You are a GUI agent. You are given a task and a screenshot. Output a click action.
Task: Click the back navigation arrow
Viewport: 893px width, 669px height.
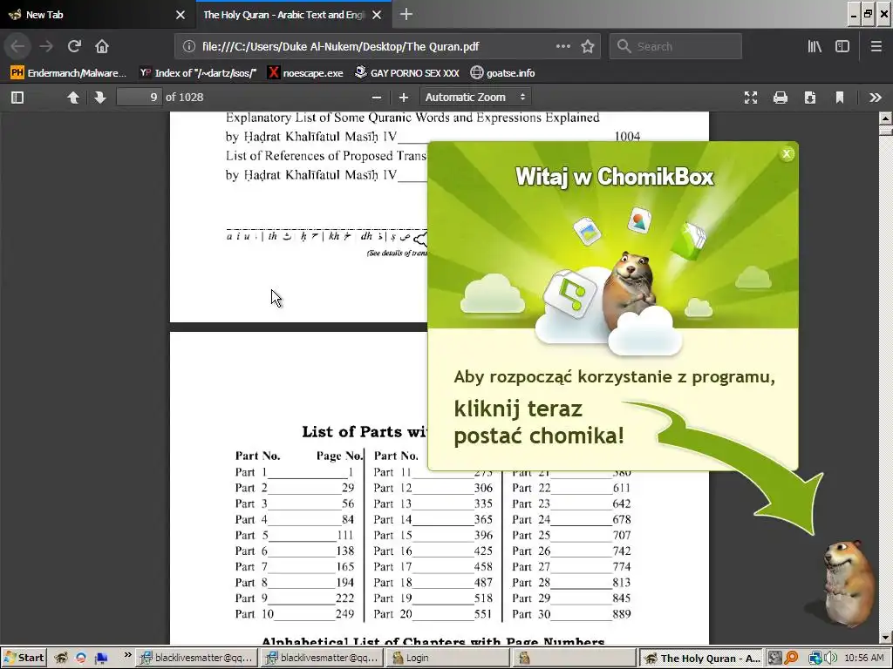17,46
